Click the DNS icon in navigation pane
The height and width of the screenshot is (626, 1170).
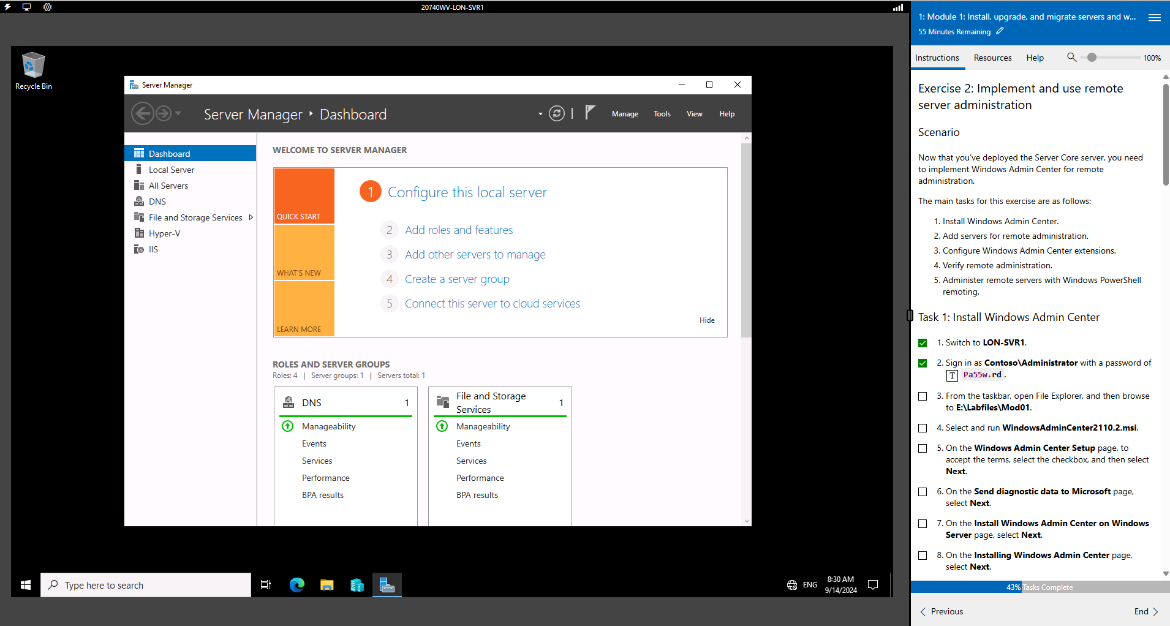click(x=139, y=202)
